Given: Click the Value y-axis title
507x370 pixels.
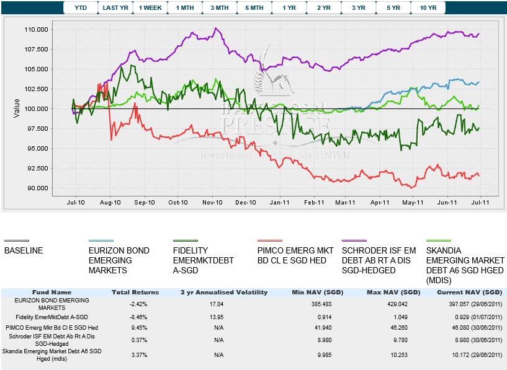Looking at the screenshot, I should click(17, 108).
